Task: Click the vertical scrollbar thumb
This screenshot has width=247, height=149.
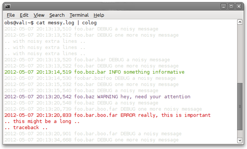Action: click(240, 107)
